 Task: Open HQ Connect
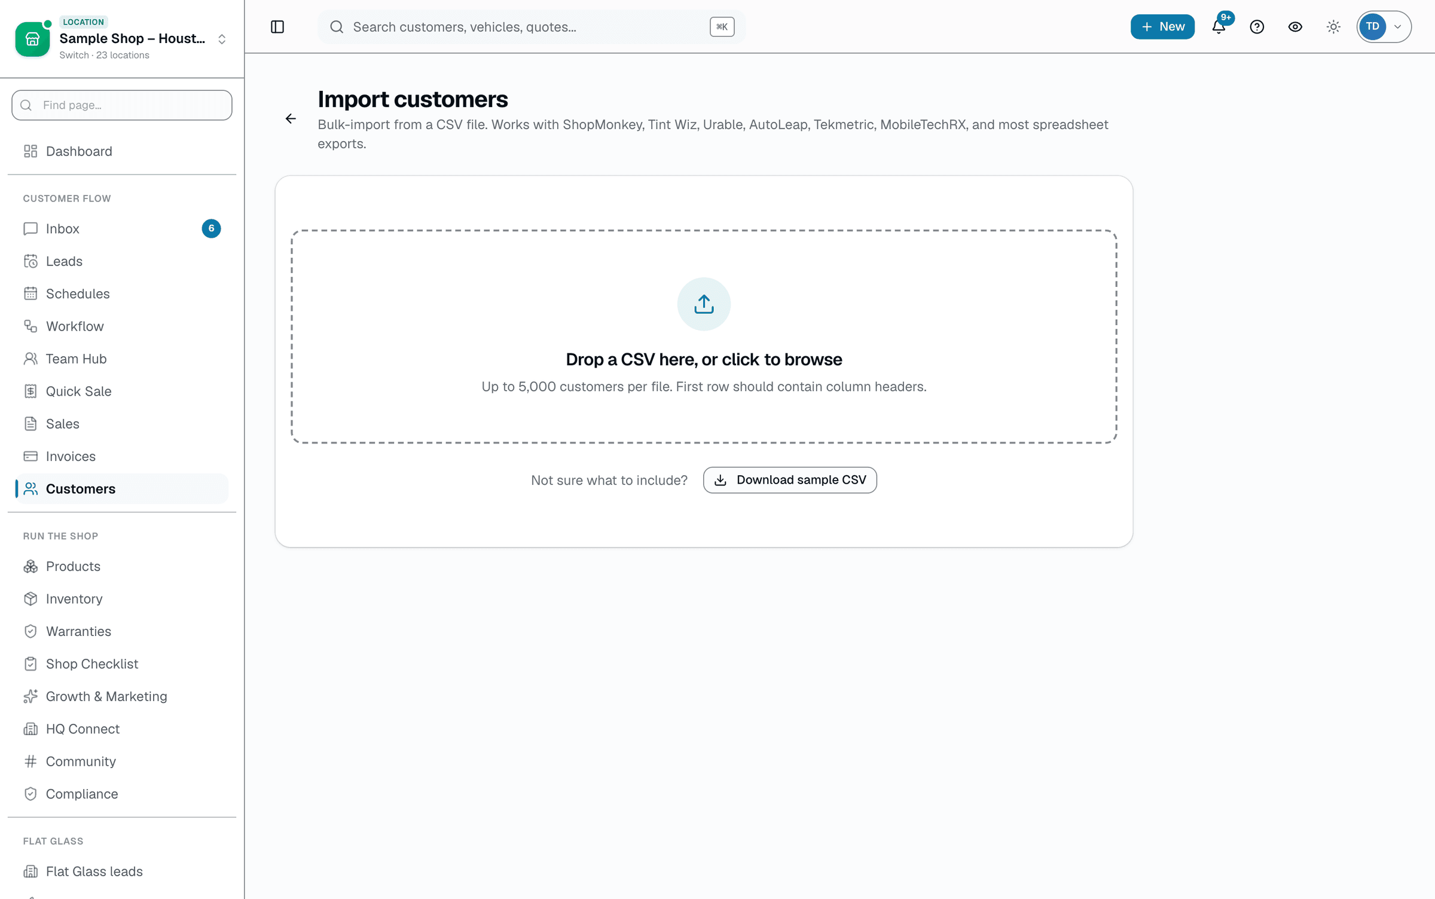(122, 729)
